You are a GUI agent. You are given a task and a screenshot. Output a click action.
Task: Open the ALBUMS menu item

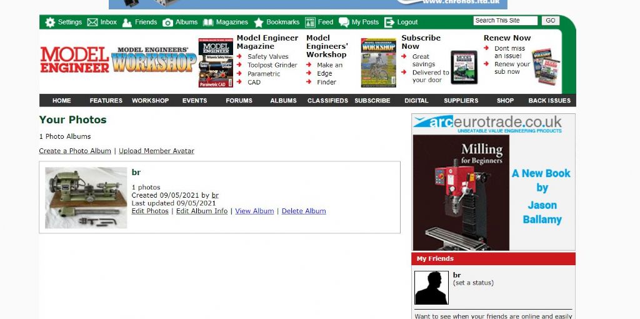click(x=283, y=101)
